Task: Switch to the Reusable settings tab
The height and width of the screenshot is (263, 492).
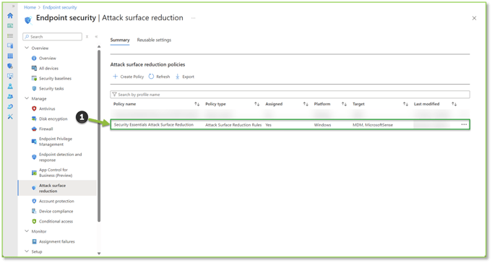Action: click(154, 40)
